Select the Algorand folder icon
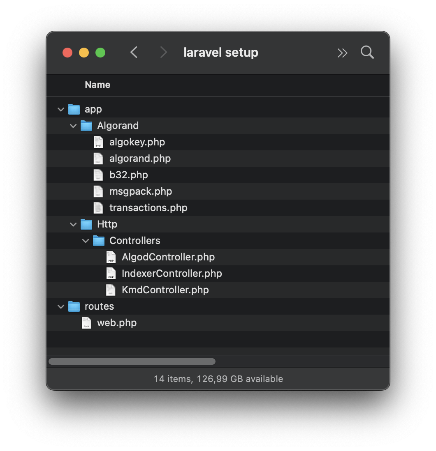 pos(86,126)
